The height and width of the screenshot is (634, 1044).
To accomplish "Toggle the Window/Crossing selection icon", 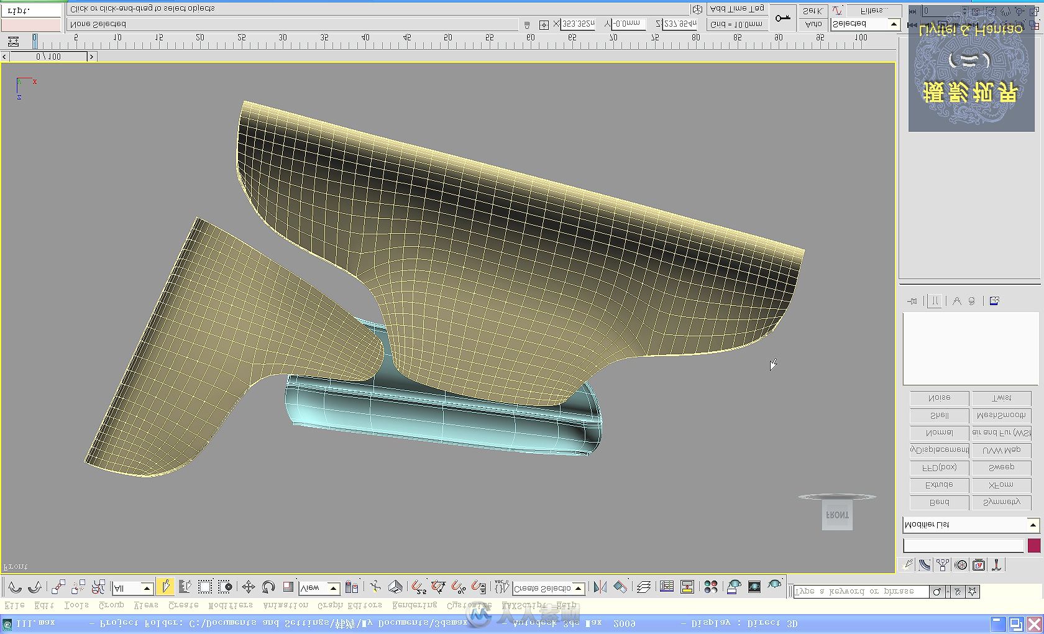I will click(225, 587).
